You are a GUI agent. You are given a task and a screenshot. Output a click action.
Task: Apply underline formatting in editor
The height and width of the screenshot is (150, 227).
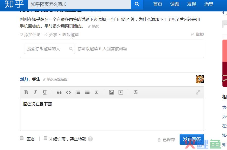pos(45,92)
